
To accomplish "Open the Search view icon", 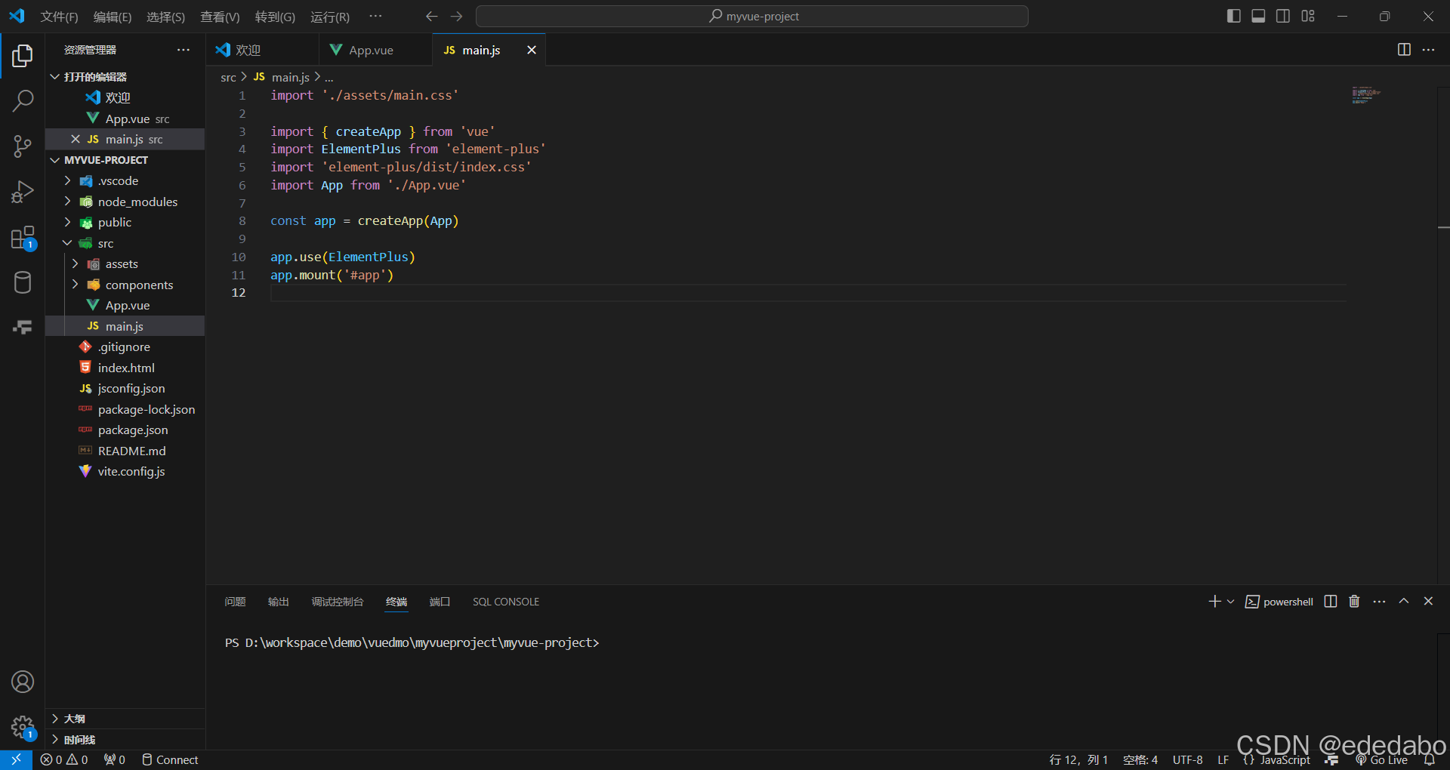I will tap(23, 100).
